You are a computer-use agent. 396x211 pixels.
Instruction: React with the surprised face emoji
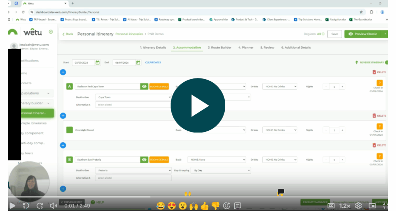(x=183, y=206)
